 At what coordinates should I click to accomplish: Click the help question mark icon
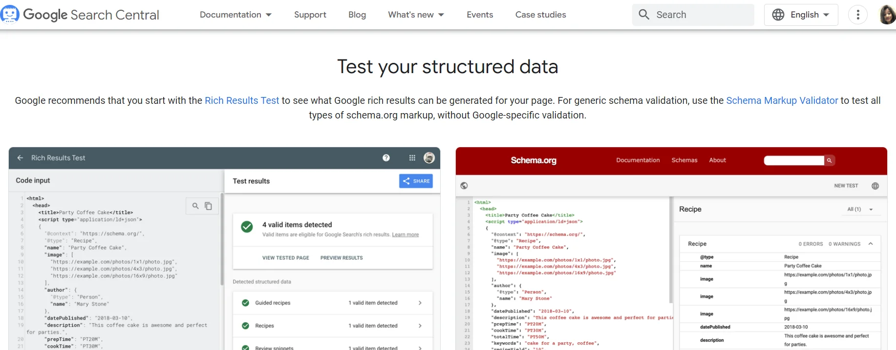(x=386, y=158)
